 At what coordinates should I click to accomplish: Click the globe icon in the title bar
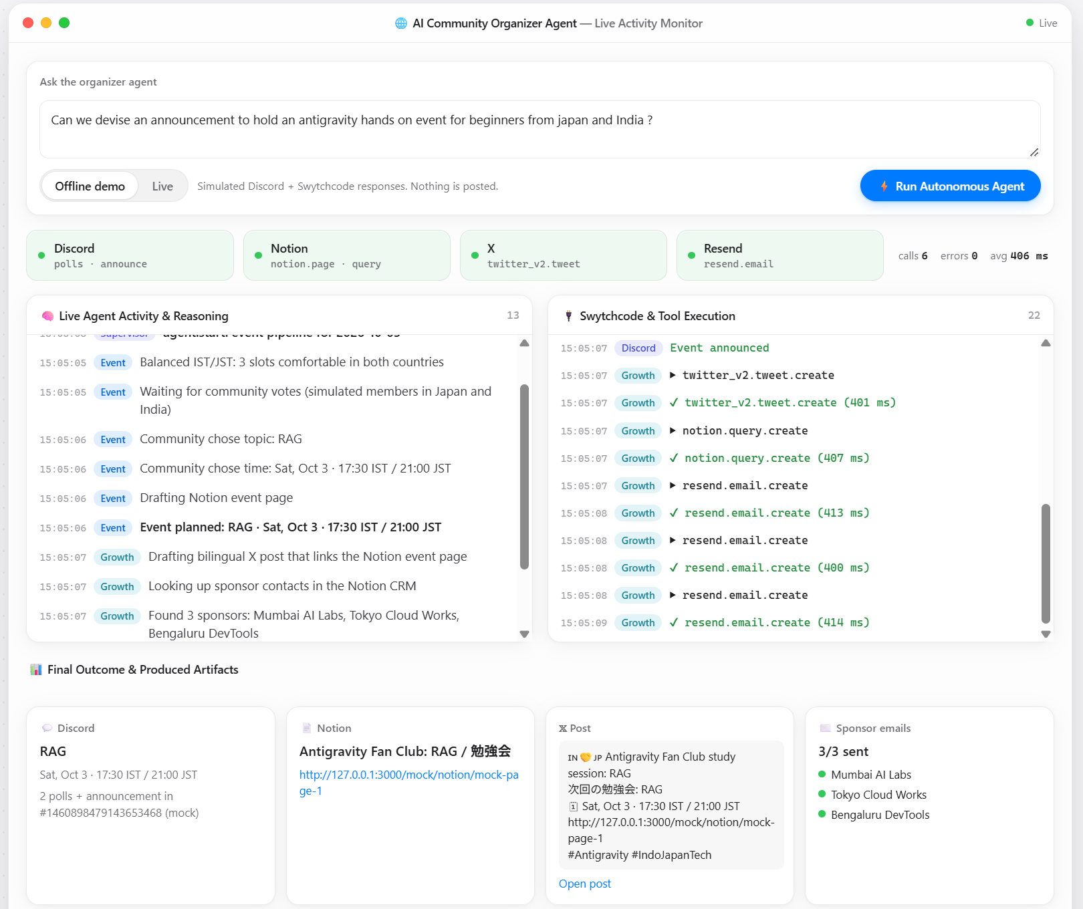tap(401, 23)
